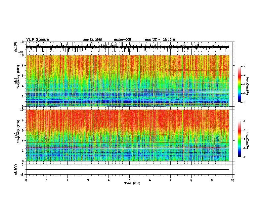The height and width of the screenshot is (202, 262).
Task: Click the '4' frequency tick of ch.2 spectrogram
Action: 23,141
